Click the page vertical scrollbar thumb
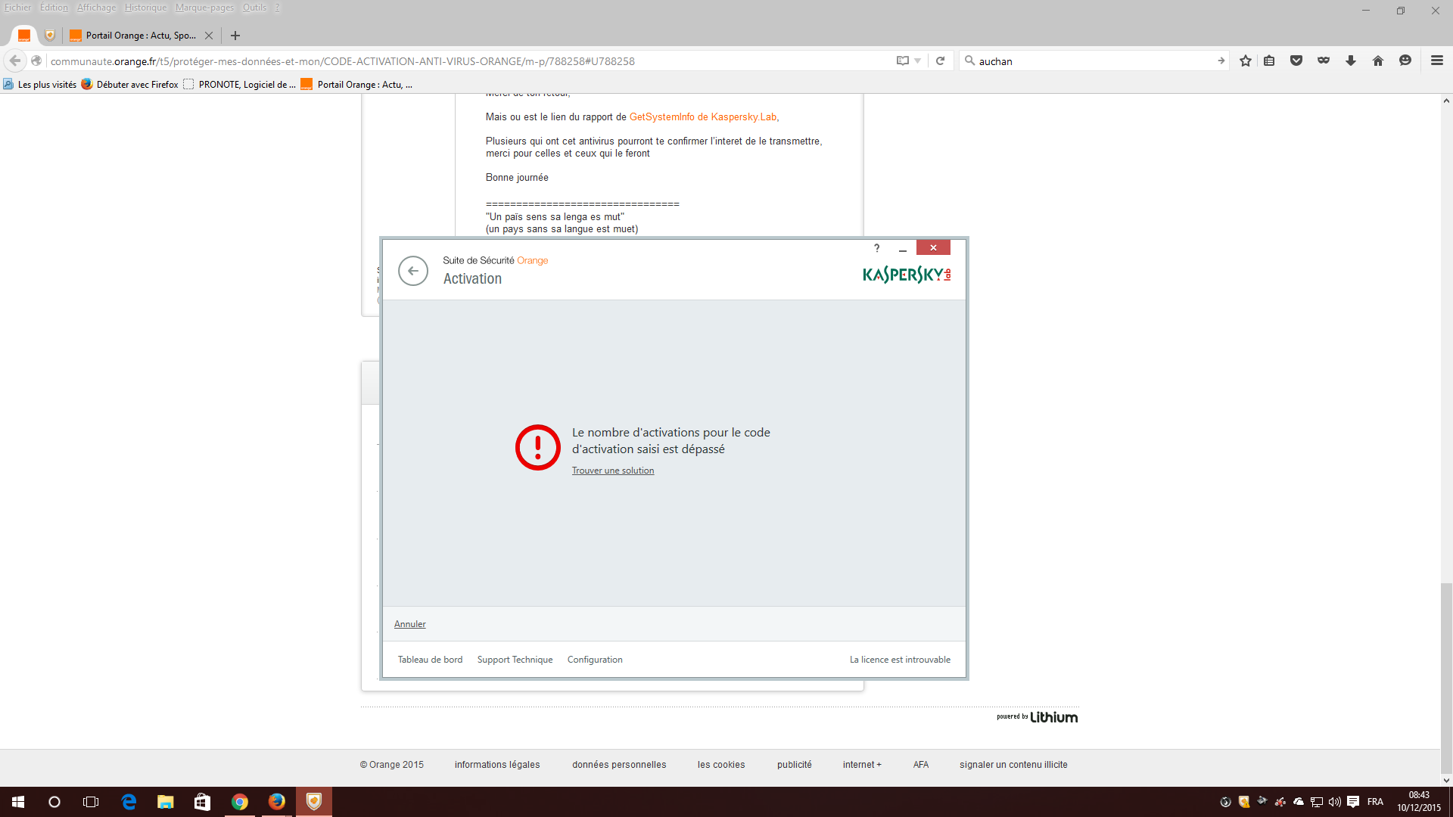 (1446, 677)
